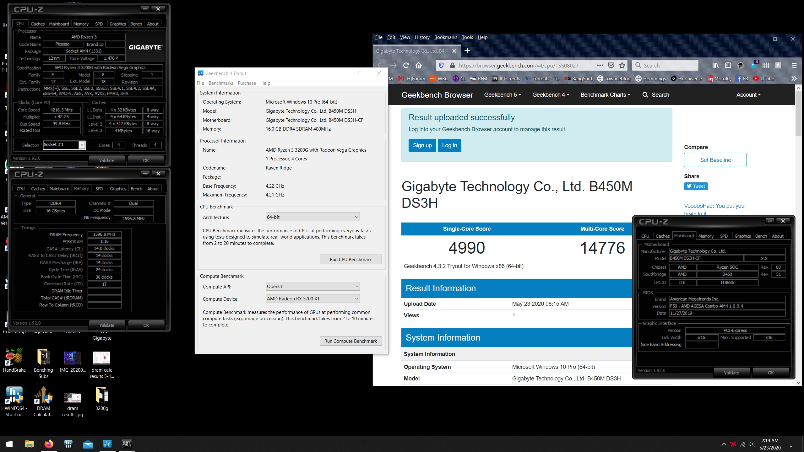Open Benchmarks menu in Geekbench 4 Tryout

[221, 83]
